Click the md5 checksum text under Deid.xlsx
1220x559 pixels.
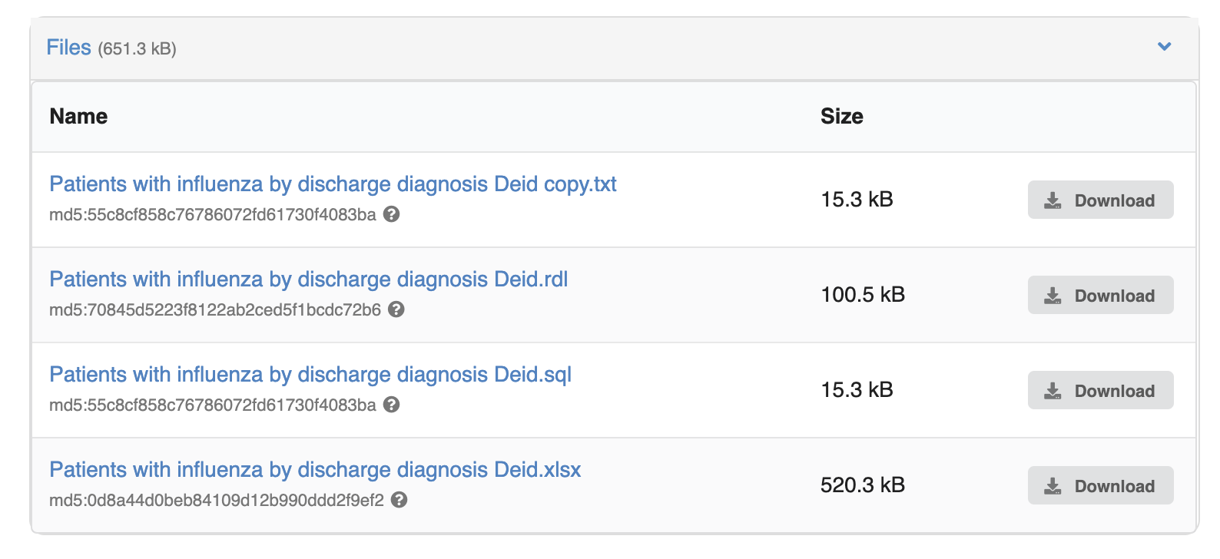[x=217, y=501]
